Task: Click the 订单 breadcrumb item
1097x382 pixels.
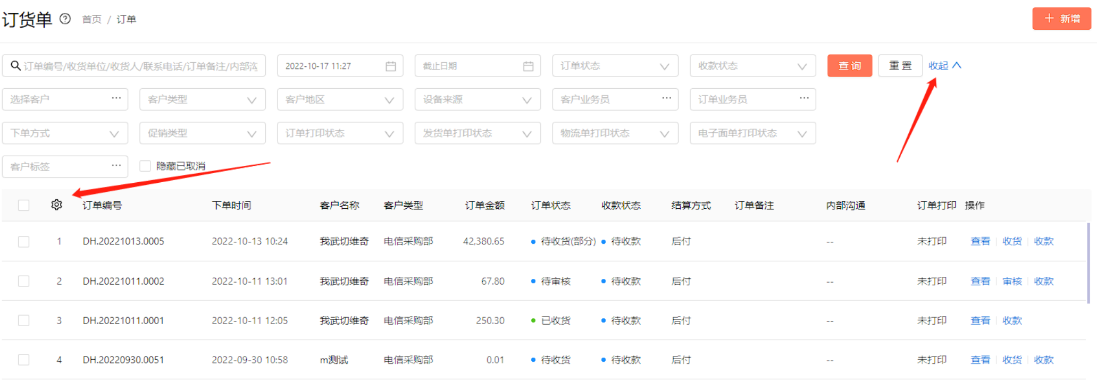Action: pos(126,19)
